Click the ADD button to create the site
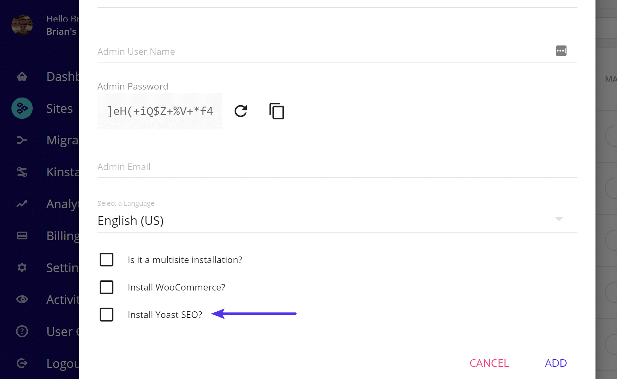Viewport: 617px width, 379px height. click(x=555, y=363)
